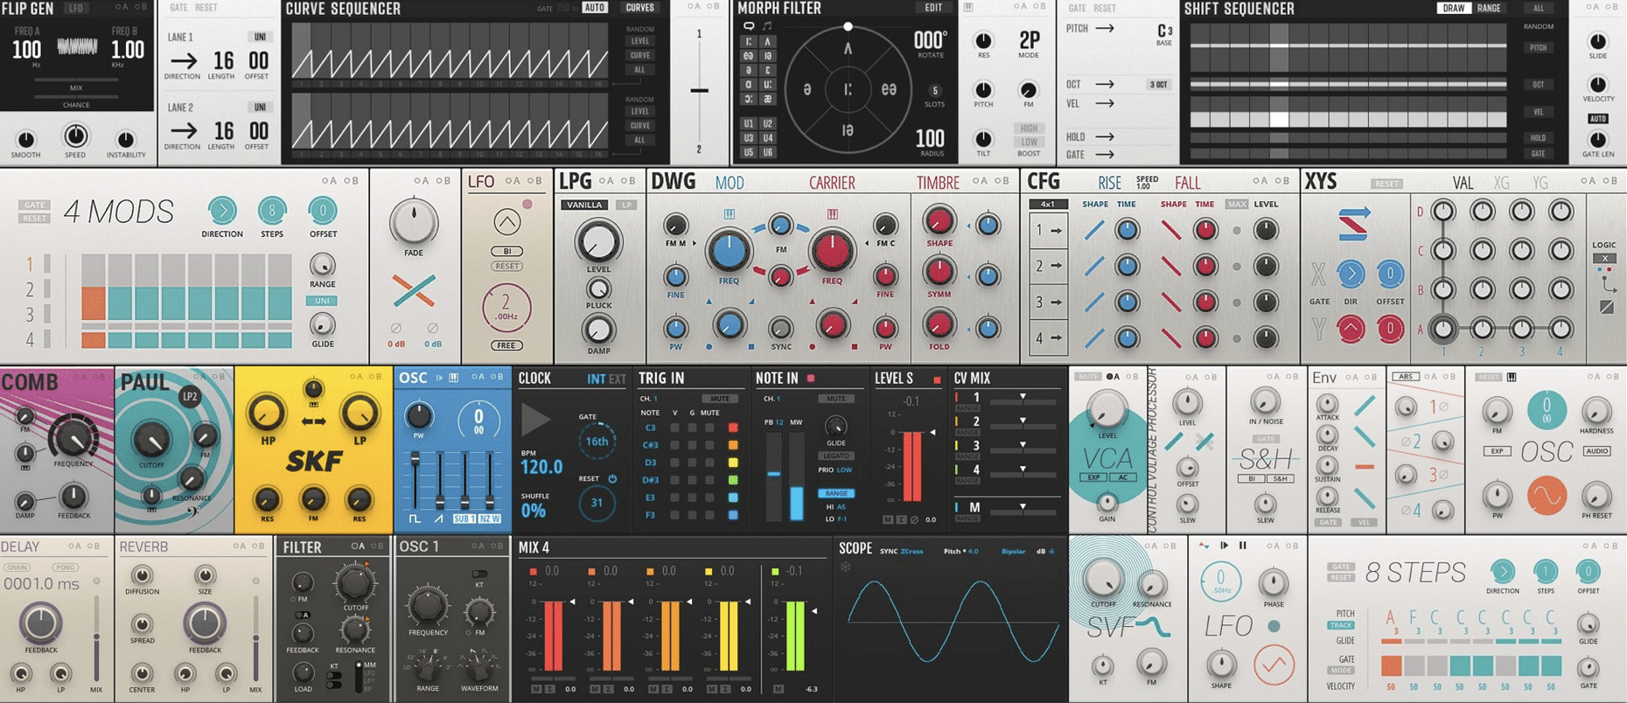Image resolution: width=1627 pixels, height=703 pixels.
Task: Click the speech bubble icon in Morph Filter
Action: coord(749,26)
